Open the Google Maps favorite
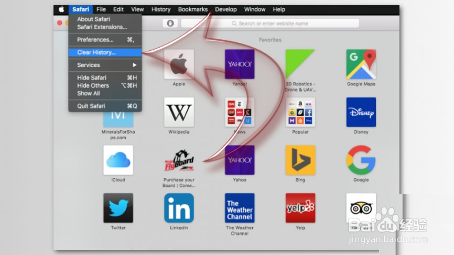The height and width of the screenshot is (255, 454). click(x=361, y=64)
